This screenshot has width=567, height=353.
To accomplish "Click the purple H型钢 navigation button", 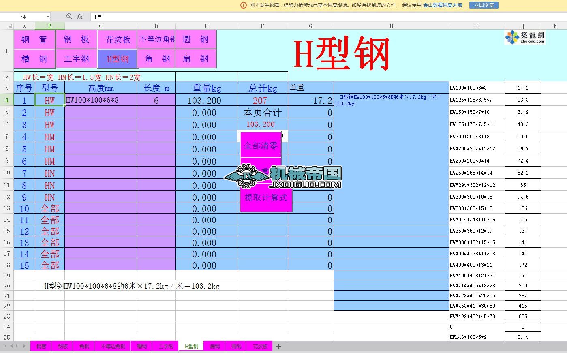I will tap(118, 59).
